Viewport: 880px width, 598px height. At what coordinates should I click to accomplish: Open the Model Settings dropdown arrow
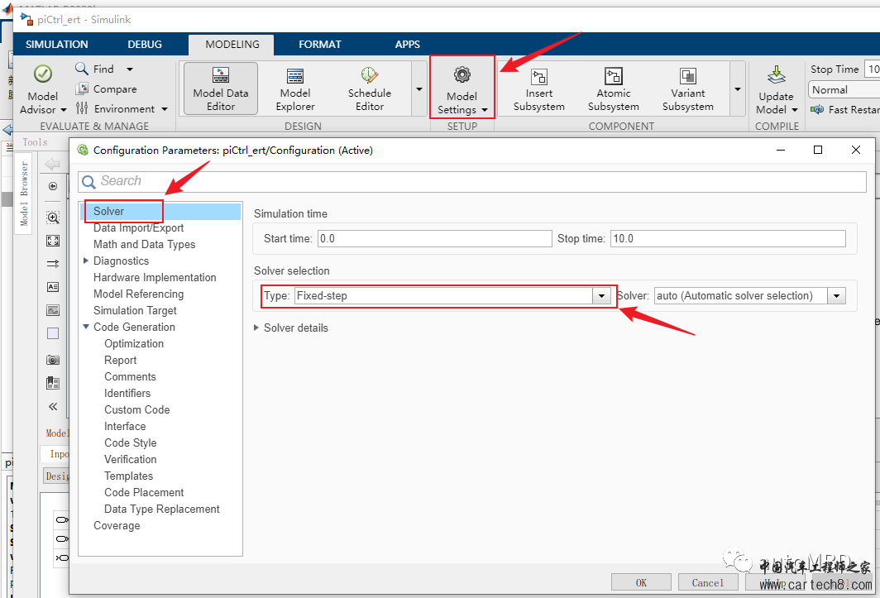[x=485, y=110]
